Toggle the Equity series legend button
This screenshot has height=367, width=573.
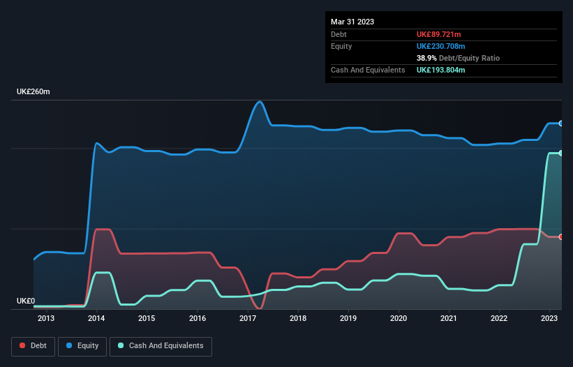pyautogui.click(x=82, y=346)
